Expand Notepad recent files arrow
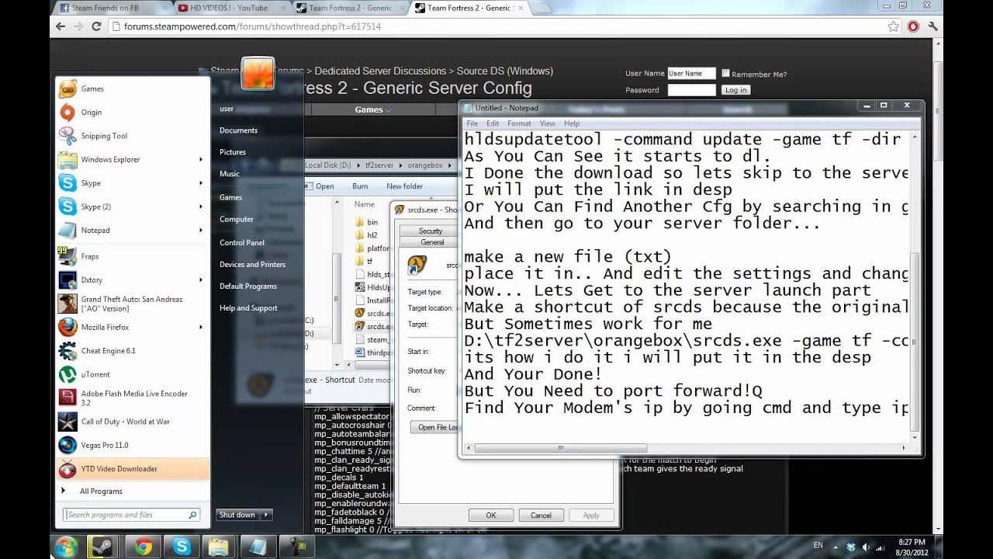Viewport: 993px width, 559px height. click(x=200, y=230)
